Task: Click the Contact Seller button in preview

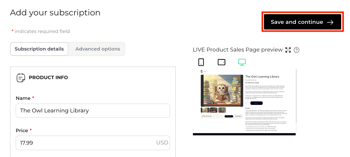Action: click(238, 116)
